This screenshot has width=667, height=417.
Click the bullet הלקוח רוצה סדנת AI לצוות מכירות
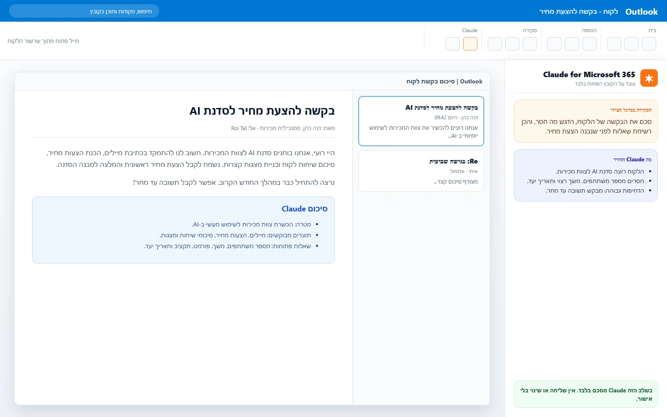tap(599, 171)
